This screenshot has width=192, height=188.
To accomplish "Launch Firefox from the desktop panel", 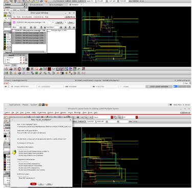I will [x=47, y=105].
